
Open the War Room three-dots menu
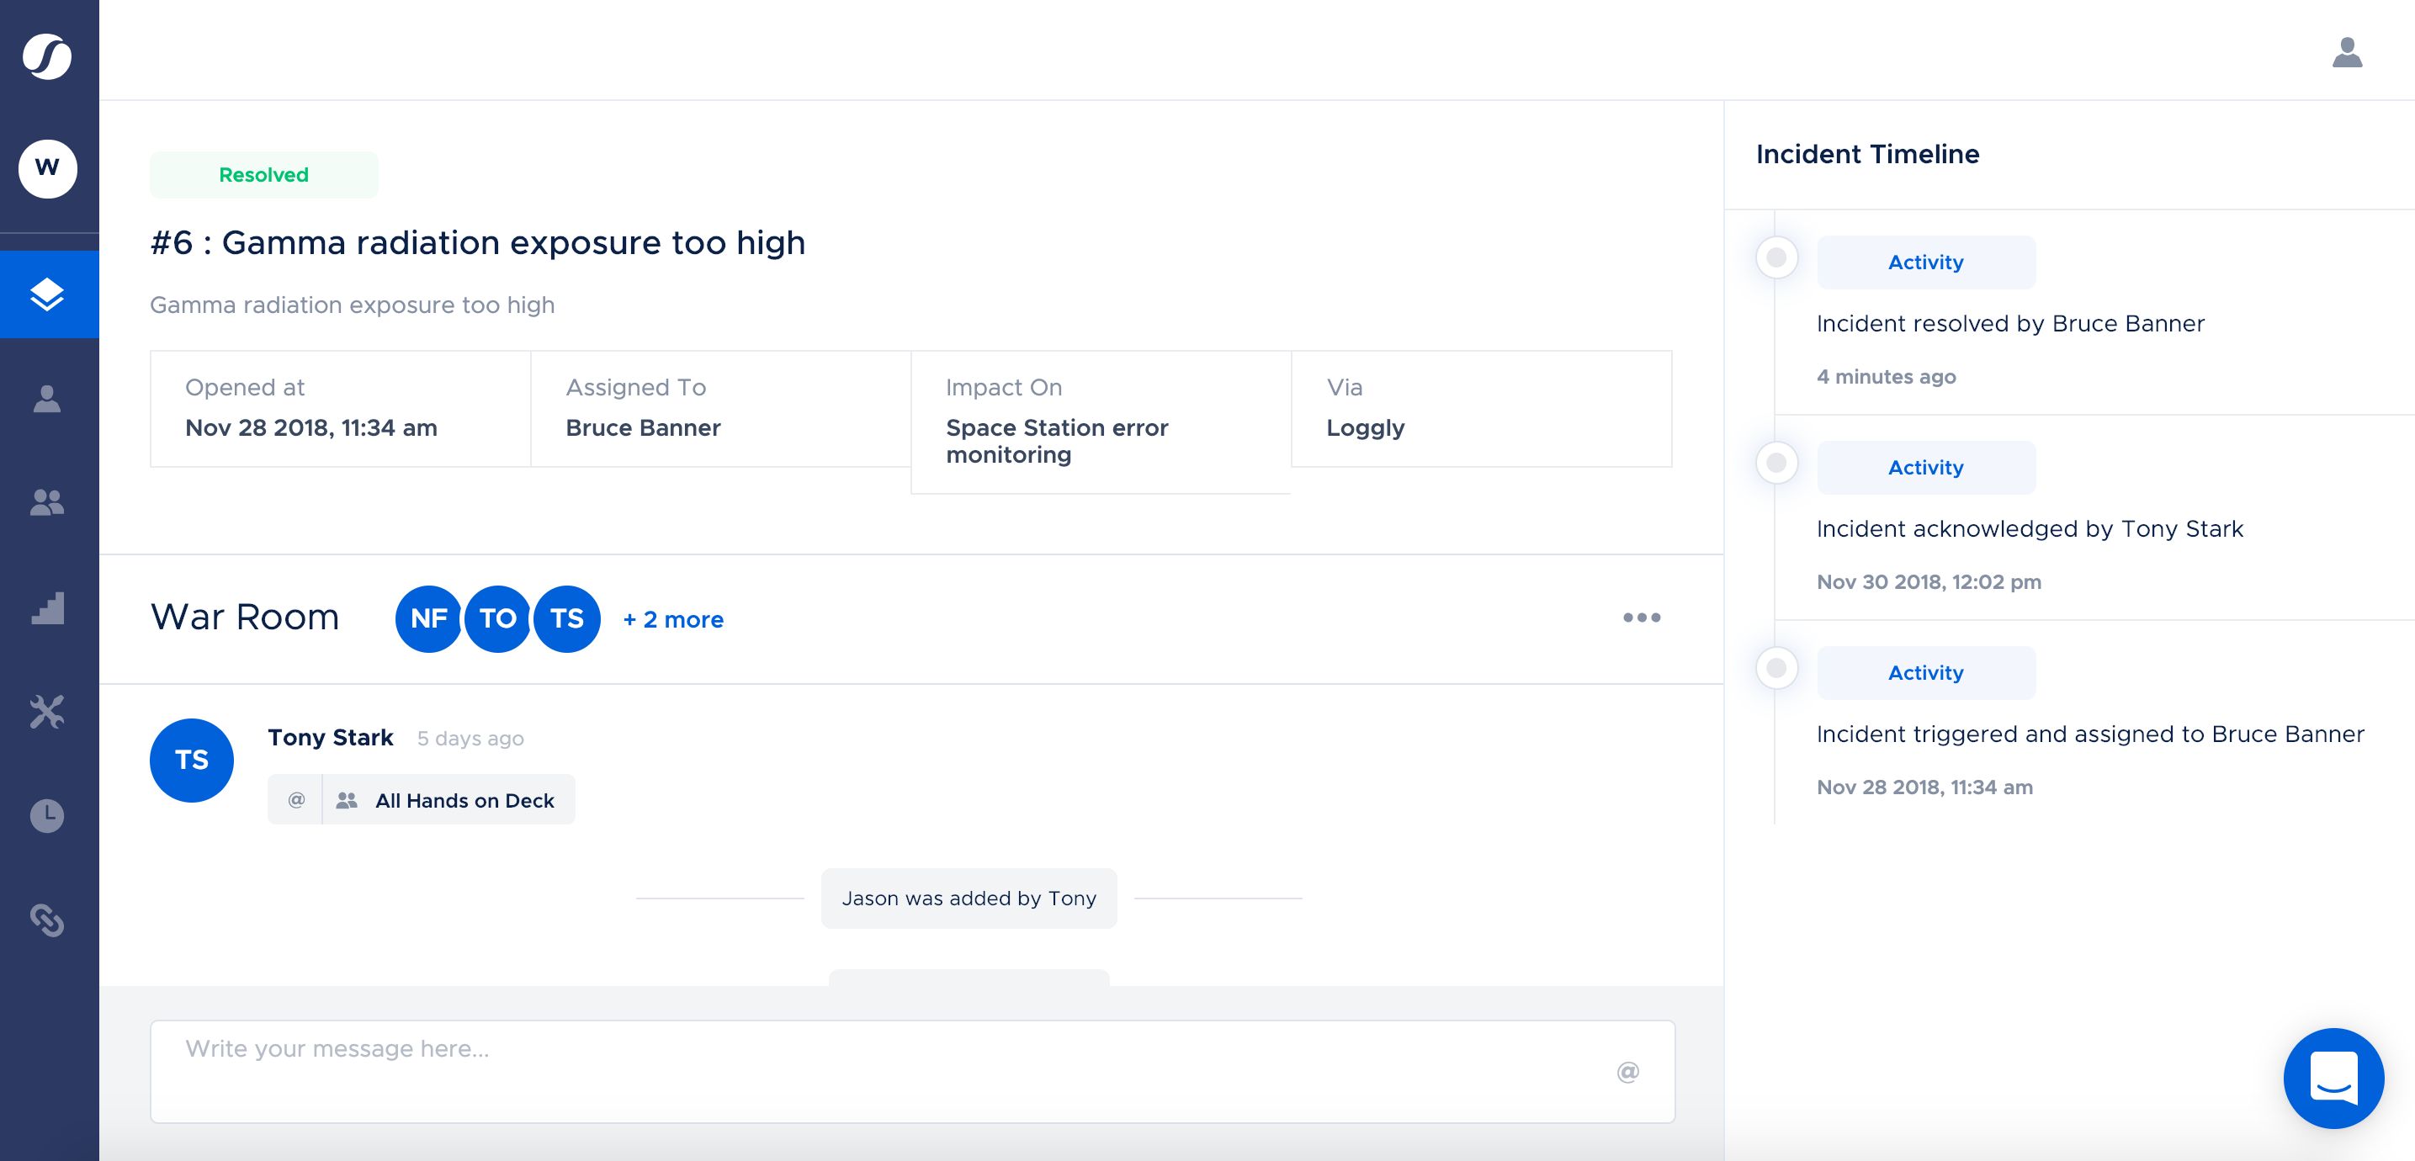tap(1641, 618)
